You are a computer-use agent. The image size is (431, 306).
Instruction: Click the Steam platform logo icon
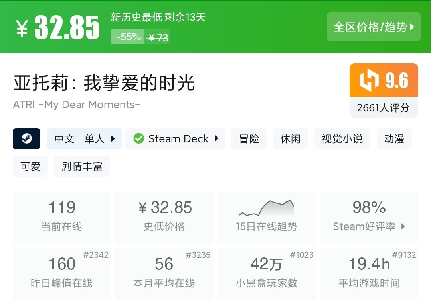(x=26, y=138)
